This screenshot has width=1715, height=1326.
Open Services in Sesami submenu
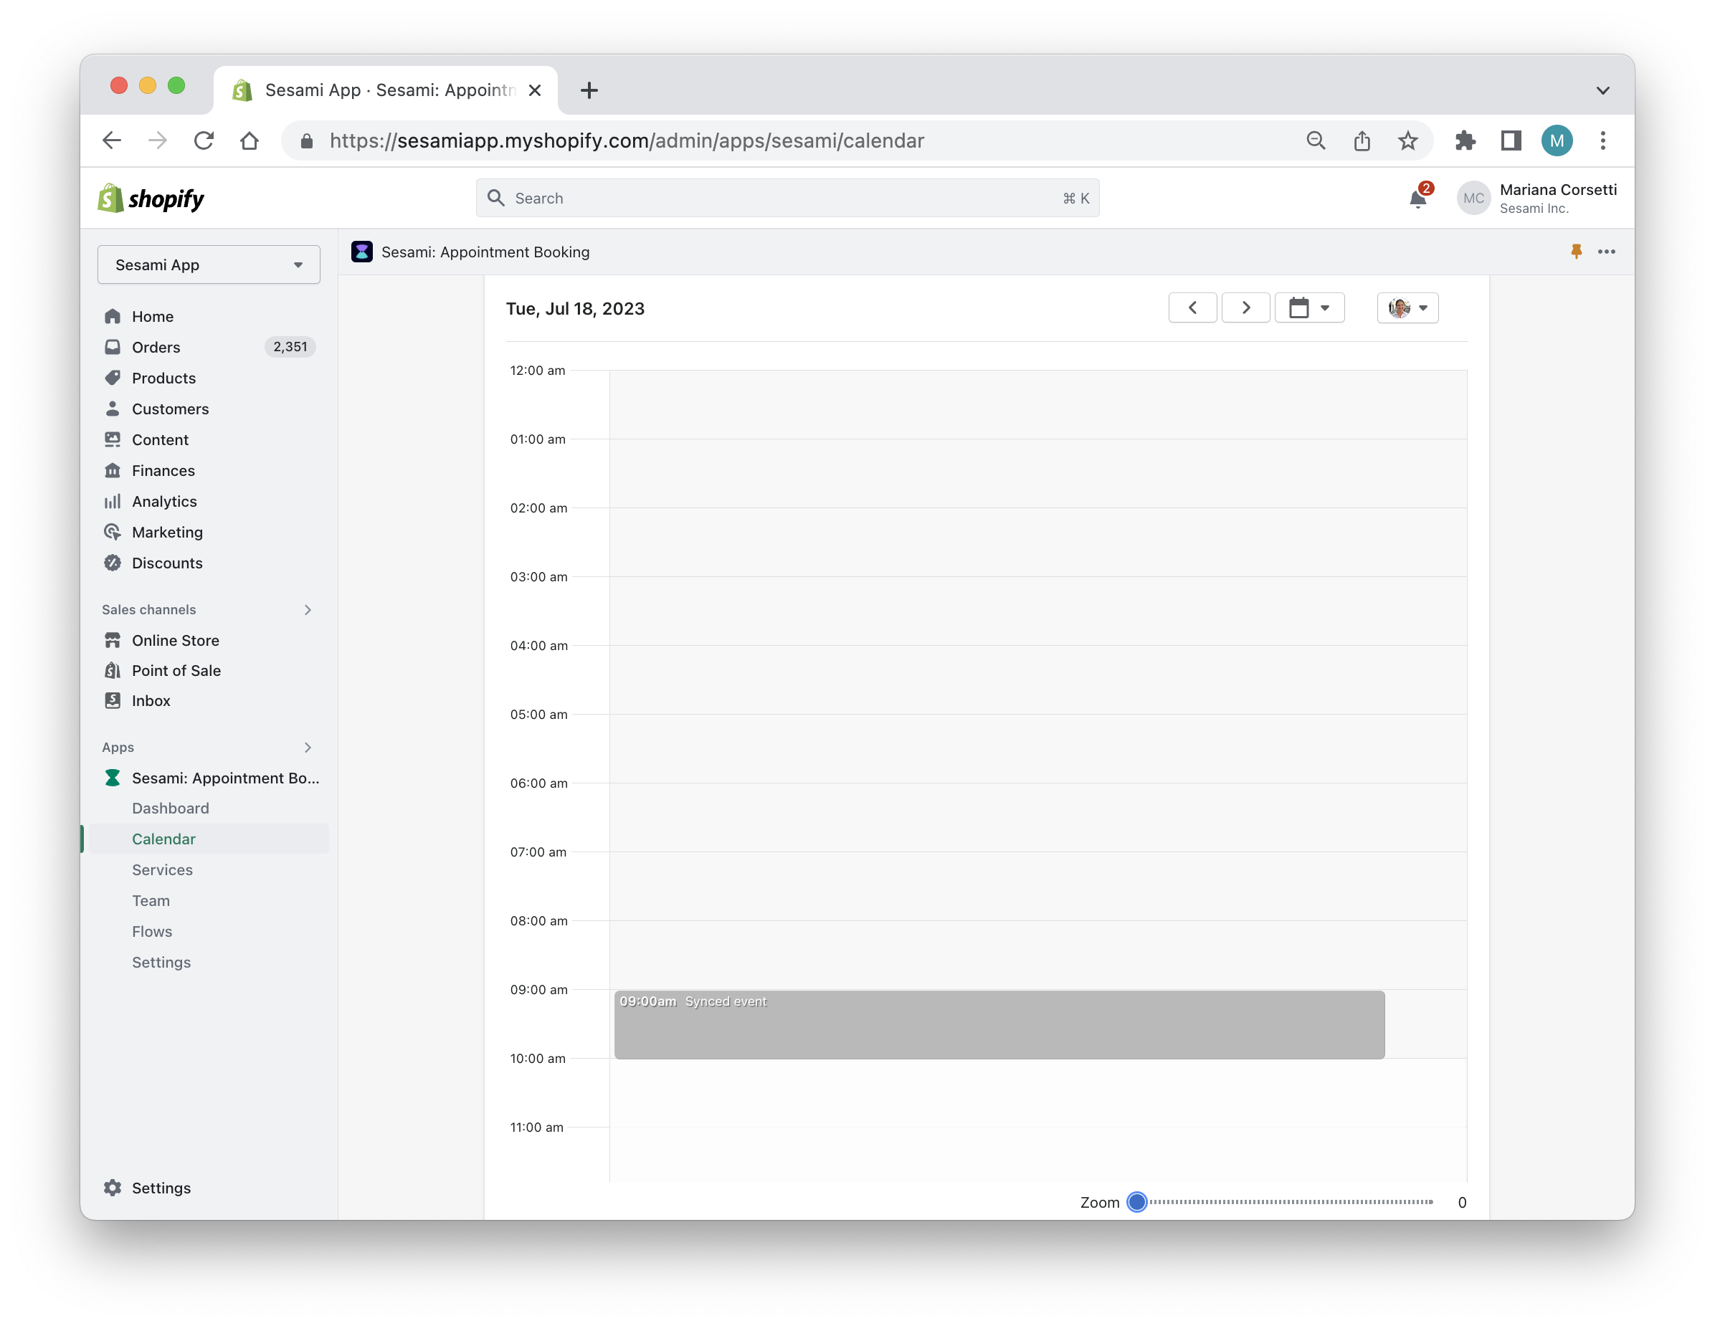tap(162, 870)
